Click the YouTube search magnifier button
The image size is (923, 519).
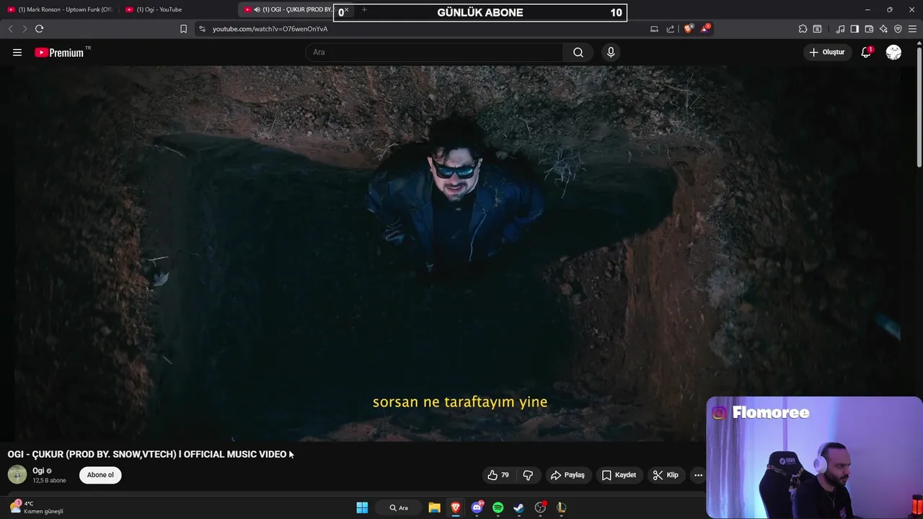tap(578, 52)
